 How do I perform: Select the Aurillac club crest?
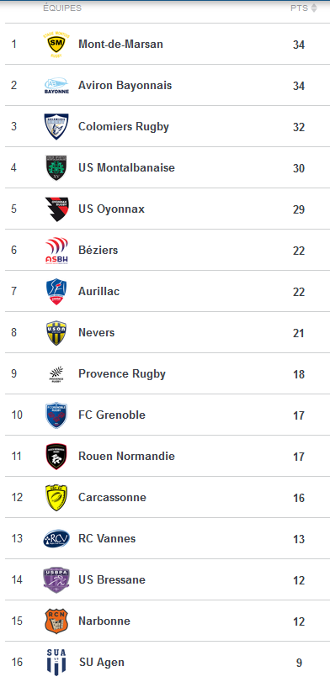[x=56, y=292]
